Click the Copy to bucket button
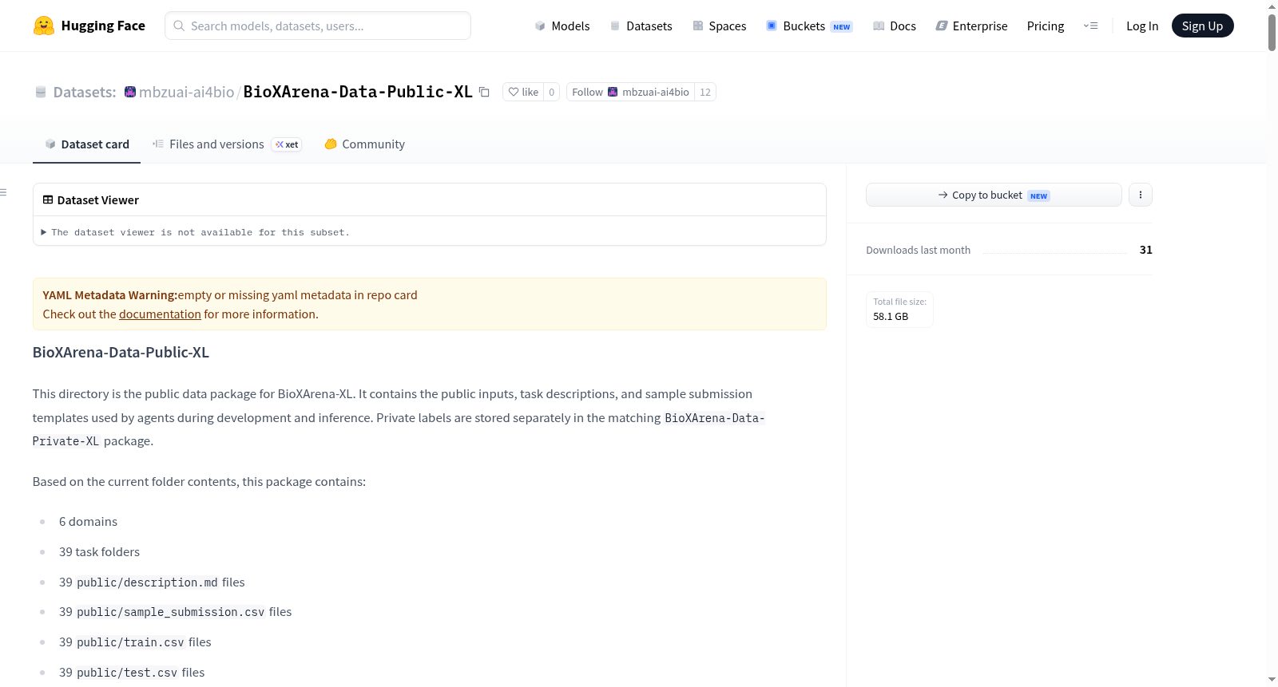Image resolution: width=1278 pixels, height=687 pixels. pyautogui.click(x=994, y=195)
